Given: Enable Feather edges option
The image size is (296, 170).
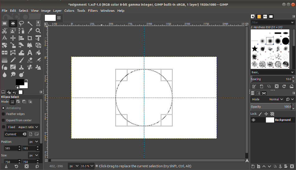Looking at the screenshot, I should coord(3,114).
